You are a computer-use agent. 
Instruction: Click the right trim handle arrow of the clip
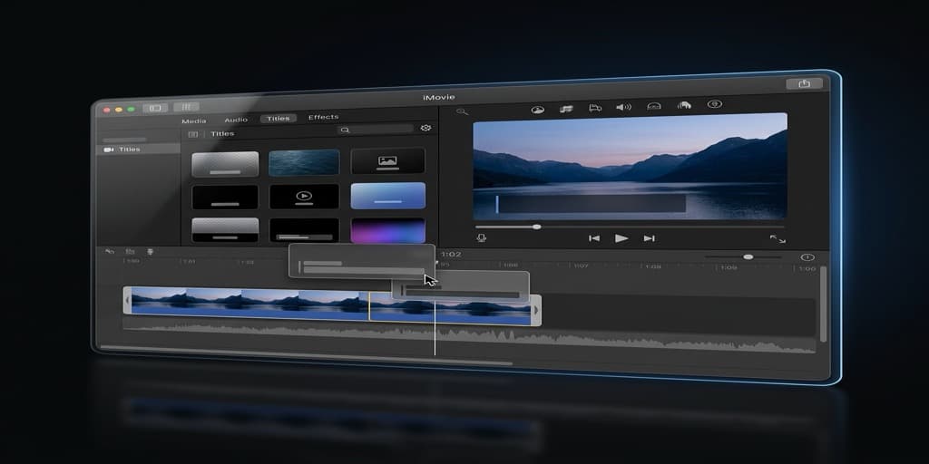click(x=536, y=310)
